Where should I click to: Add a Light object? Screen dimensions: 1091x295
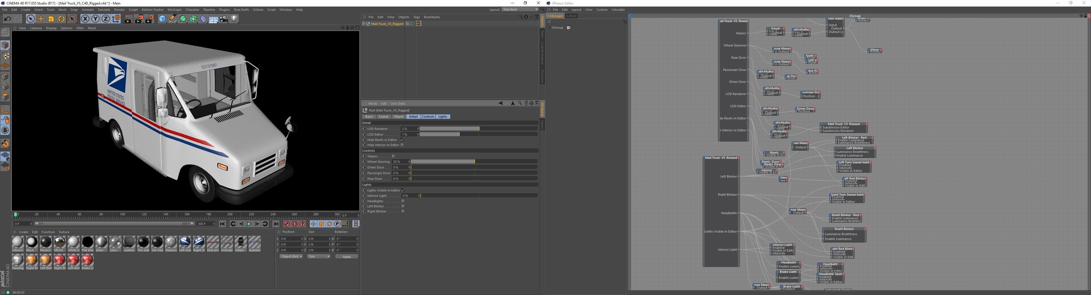(234, 19)
